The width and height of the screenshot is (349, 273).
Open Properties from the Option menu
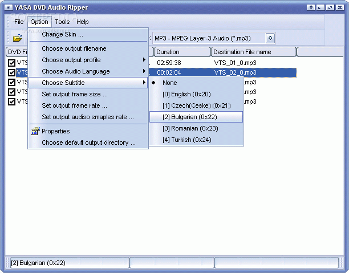click(88, 131)
